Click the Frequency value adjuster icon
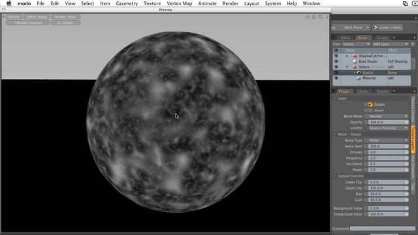 (406, 158)
